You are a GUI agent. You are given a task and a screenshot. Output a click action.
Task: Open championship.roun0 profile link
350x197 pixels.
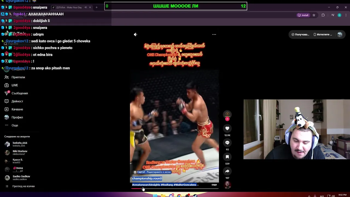click(147, 178)
